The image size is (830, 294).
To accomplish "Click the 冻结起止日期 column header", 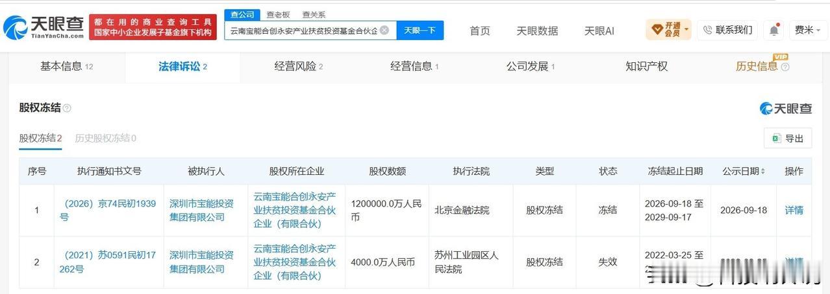I will coord(675,172).
